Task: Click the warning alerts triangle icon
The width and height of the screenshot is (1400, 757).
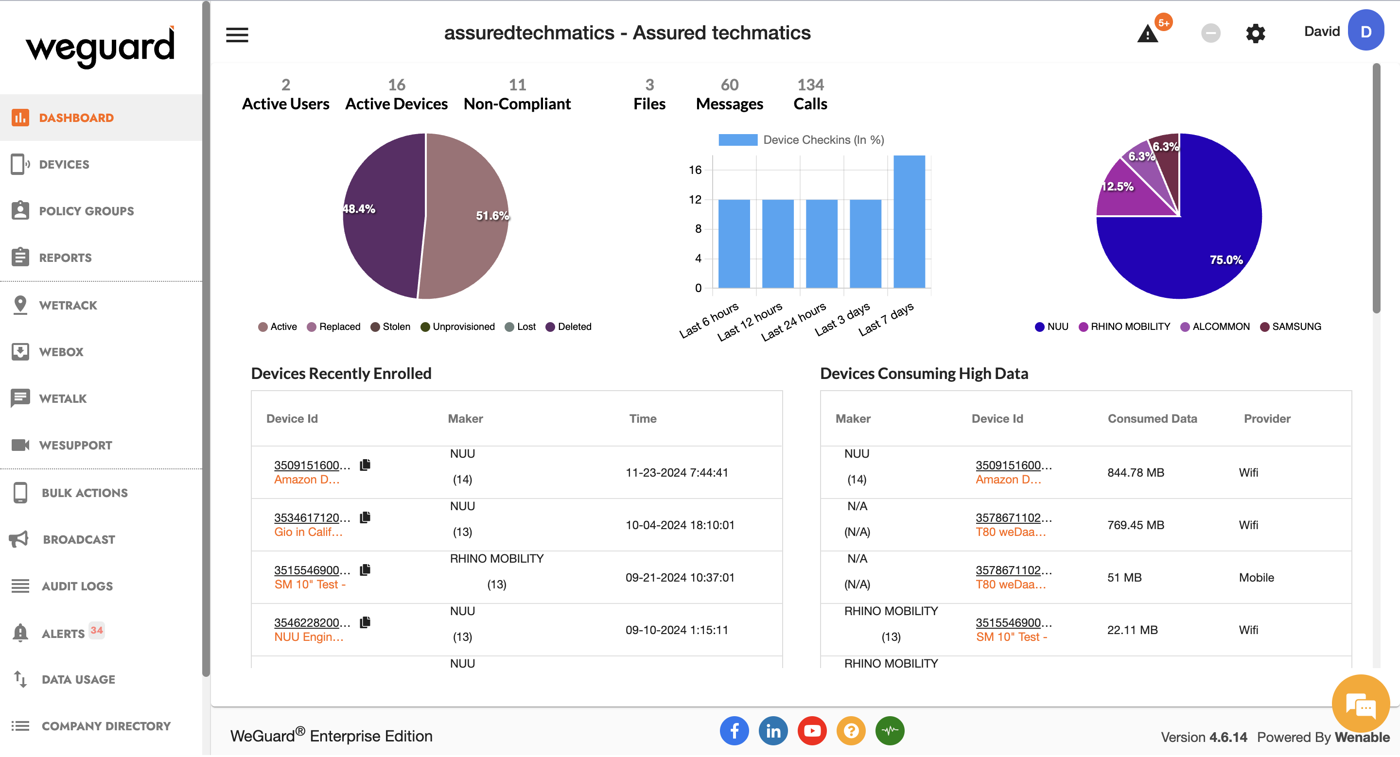Action: (x=1147, y=34)
